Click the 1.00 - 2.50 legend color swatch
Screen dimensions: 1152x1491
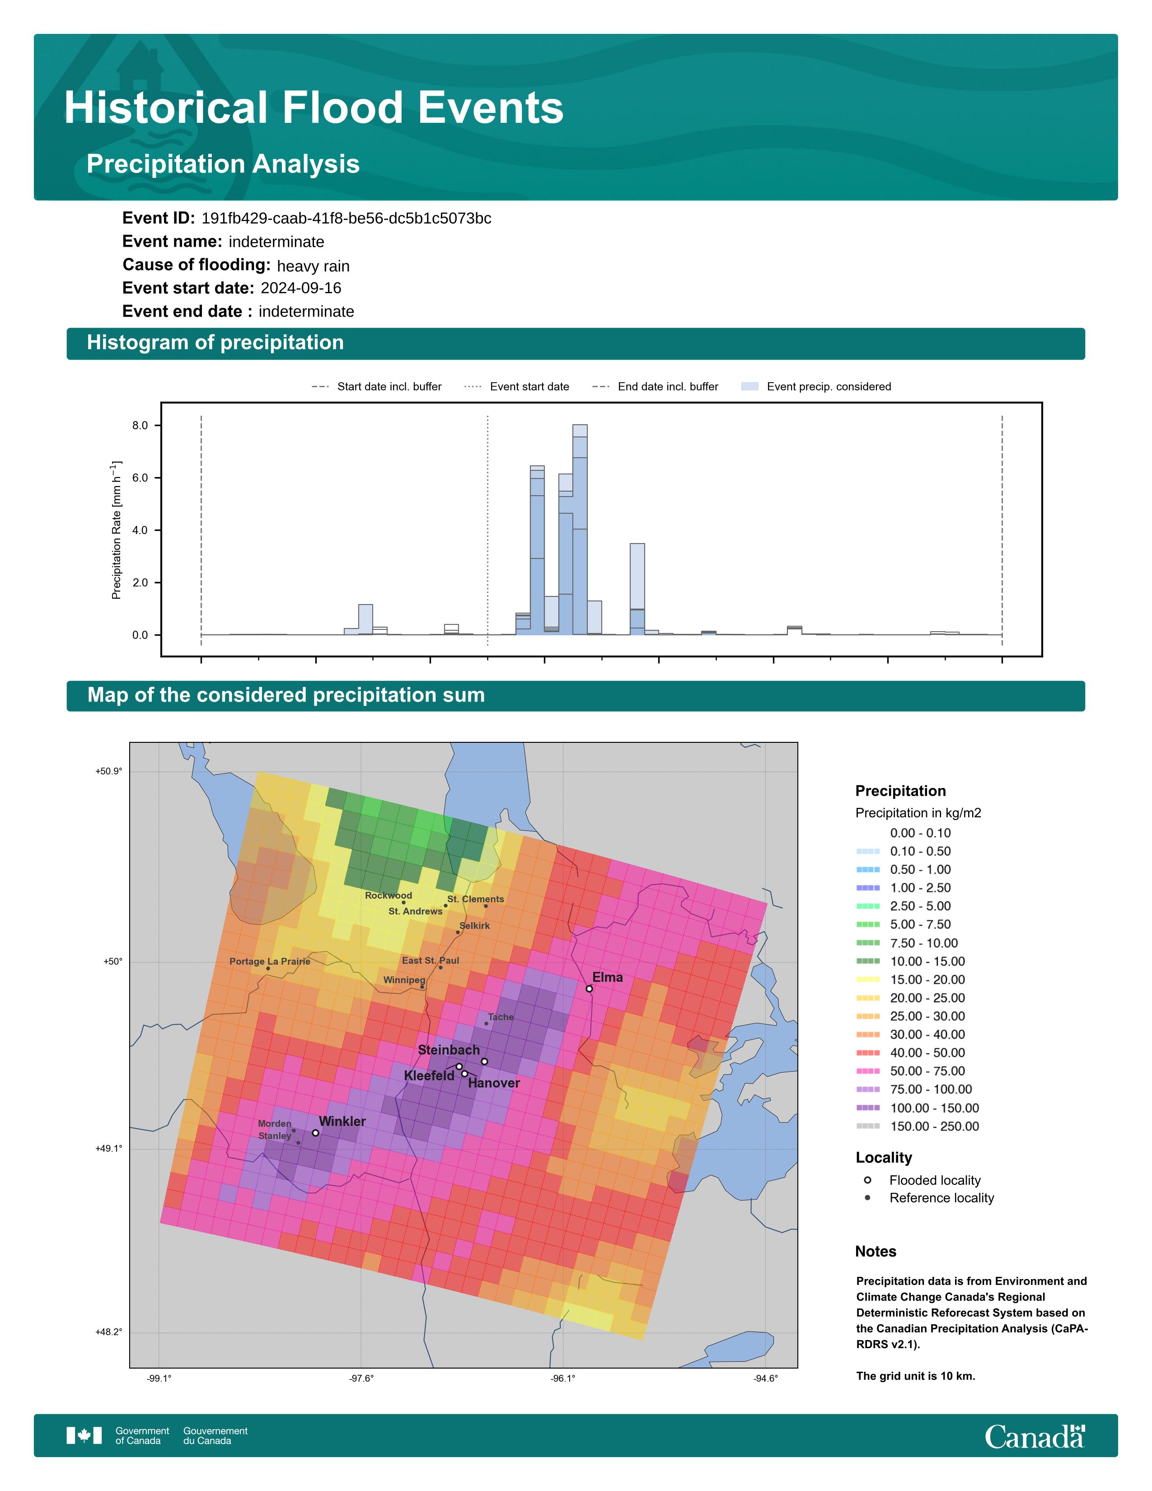coord(868,888)
